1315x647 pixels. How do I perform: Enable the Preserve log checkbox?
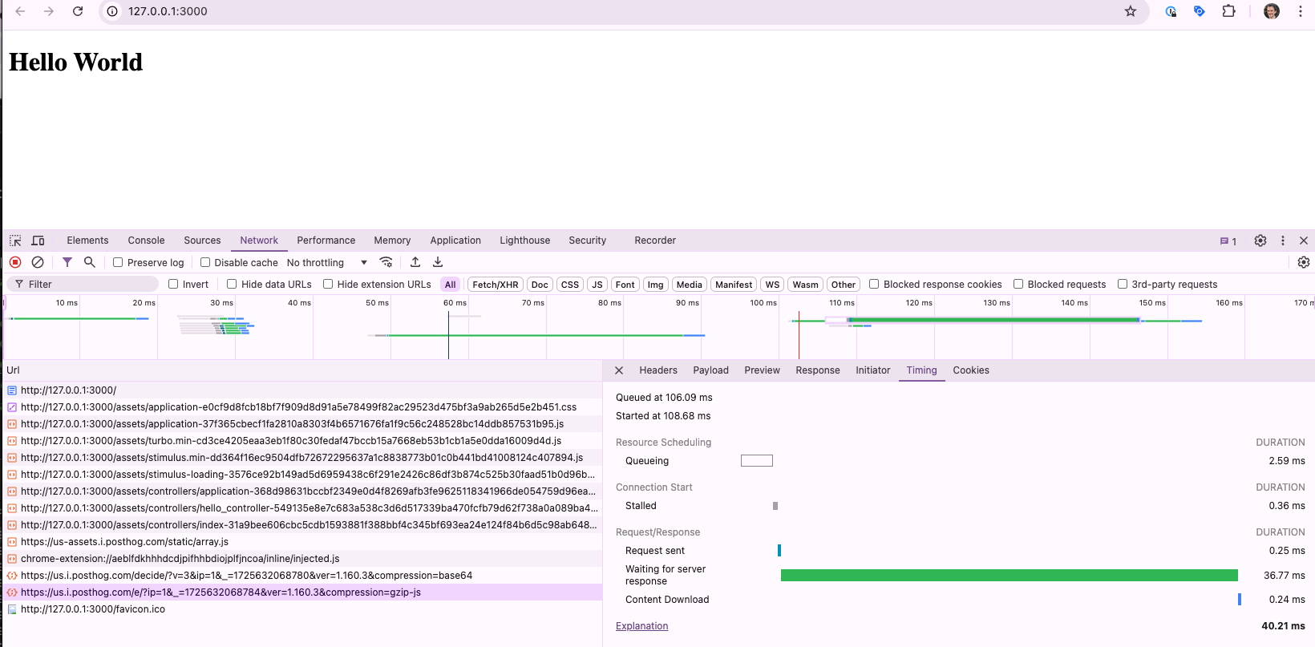click(x=118, y=262)
